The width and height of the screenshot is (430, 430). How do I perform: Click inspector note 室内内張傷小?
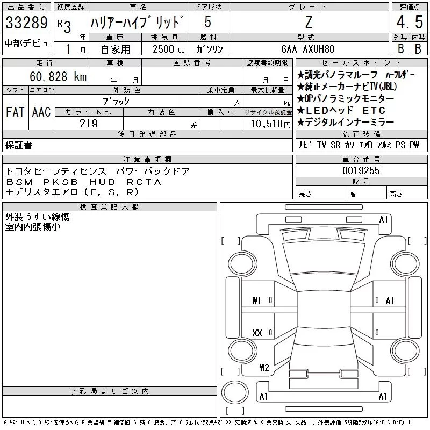[33, 226]
